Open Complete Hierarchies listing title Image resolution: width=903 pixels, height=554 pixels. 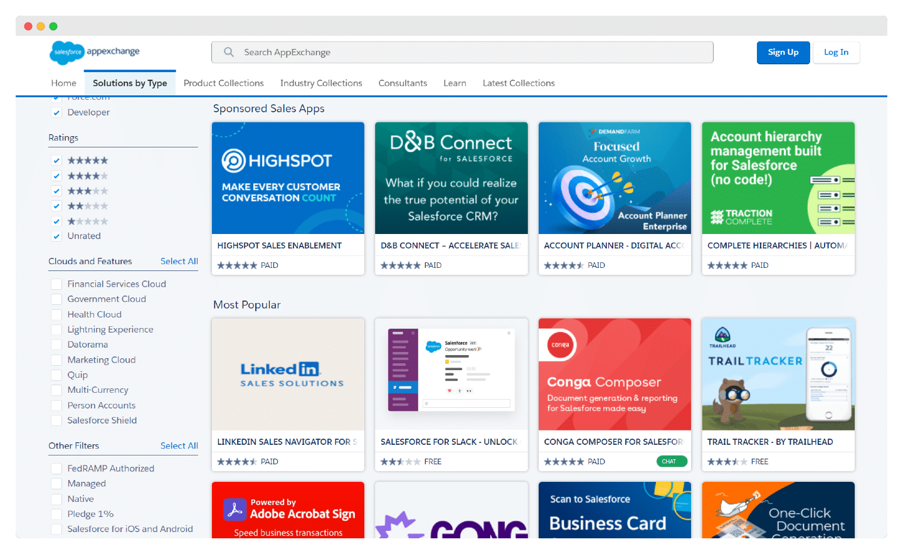pyautogui.click(x=778, y=245)
